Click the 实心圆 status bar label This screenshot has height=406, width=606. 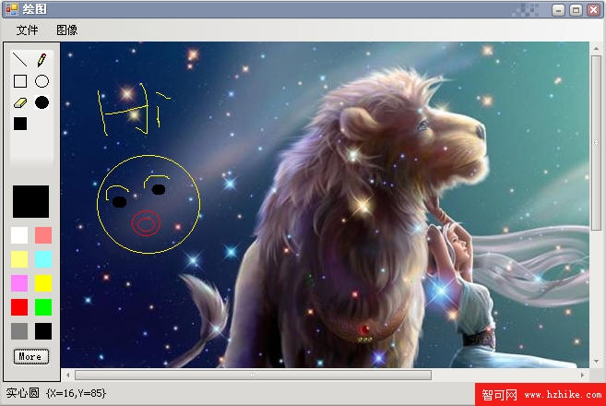pos(22,393)
